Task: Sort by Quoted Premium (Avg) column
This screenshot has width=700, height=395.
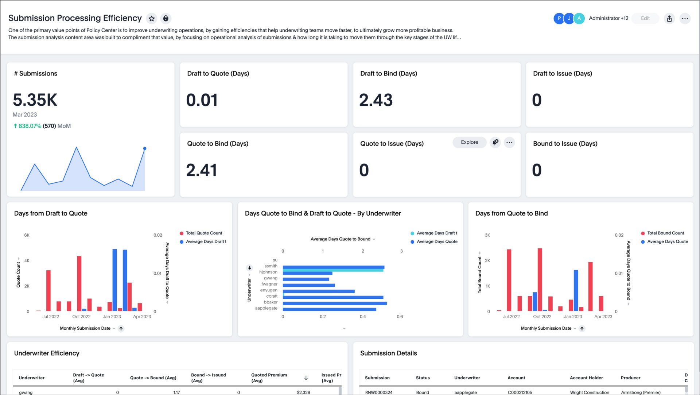Action: click(x=269, y=378)
